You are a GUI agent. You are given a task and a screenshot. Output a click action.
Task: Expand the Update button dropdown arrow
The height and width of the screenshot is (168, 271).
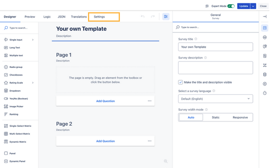pos(253,6)
